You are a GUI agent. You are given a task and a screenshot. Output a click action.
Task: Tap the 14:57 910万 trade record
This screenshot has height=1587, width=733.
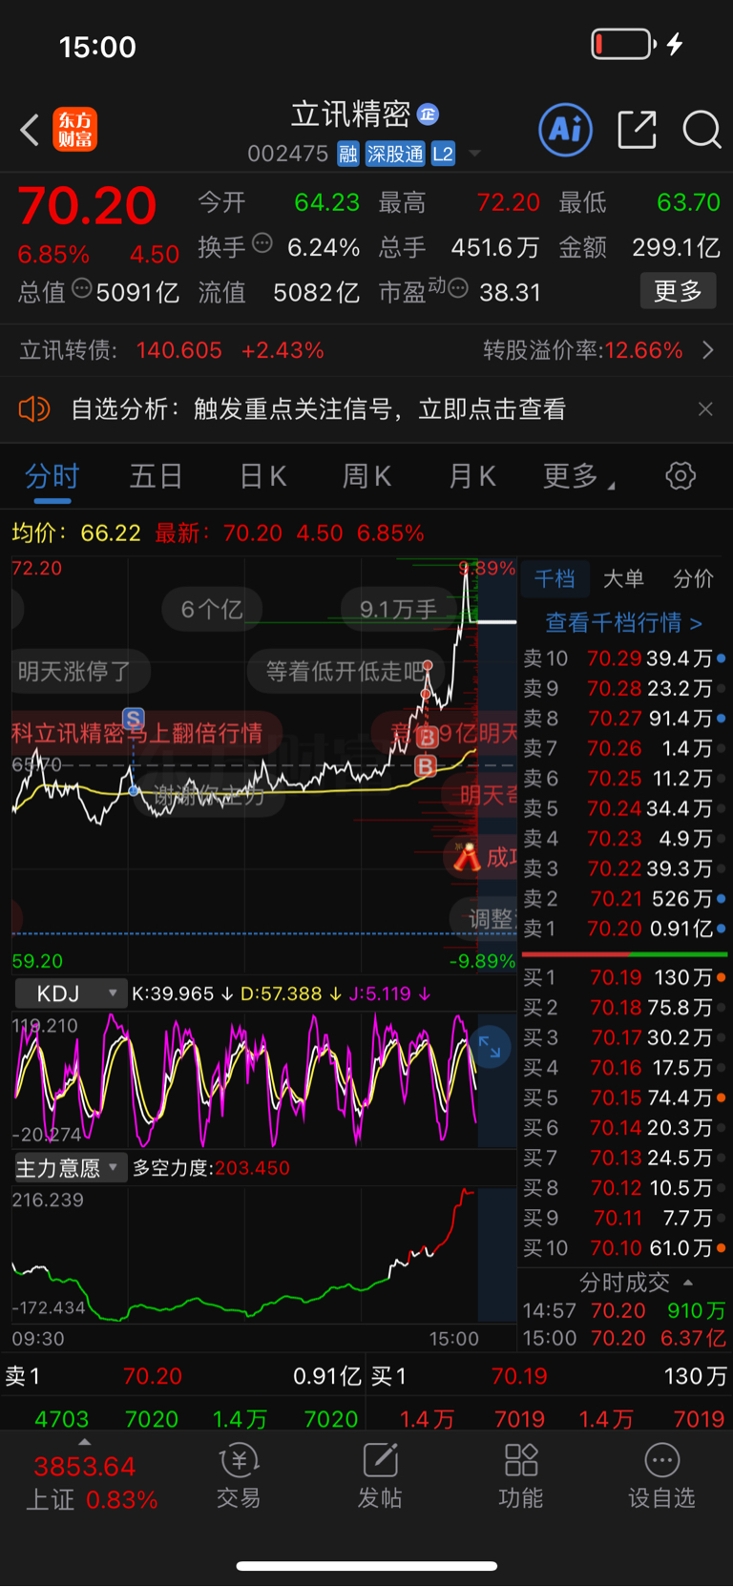[x=624, y=1310]
